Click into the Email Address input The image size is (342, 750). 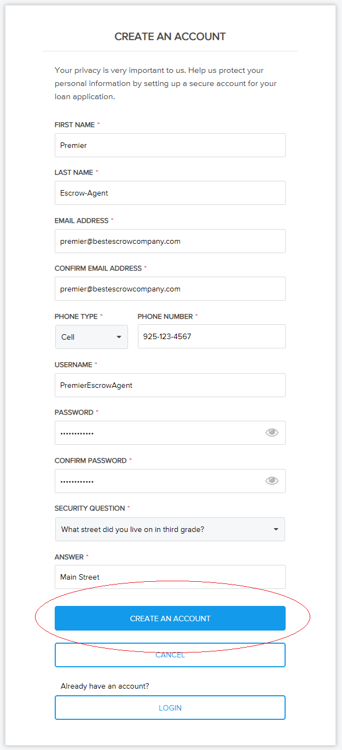(x=170, y=241)
